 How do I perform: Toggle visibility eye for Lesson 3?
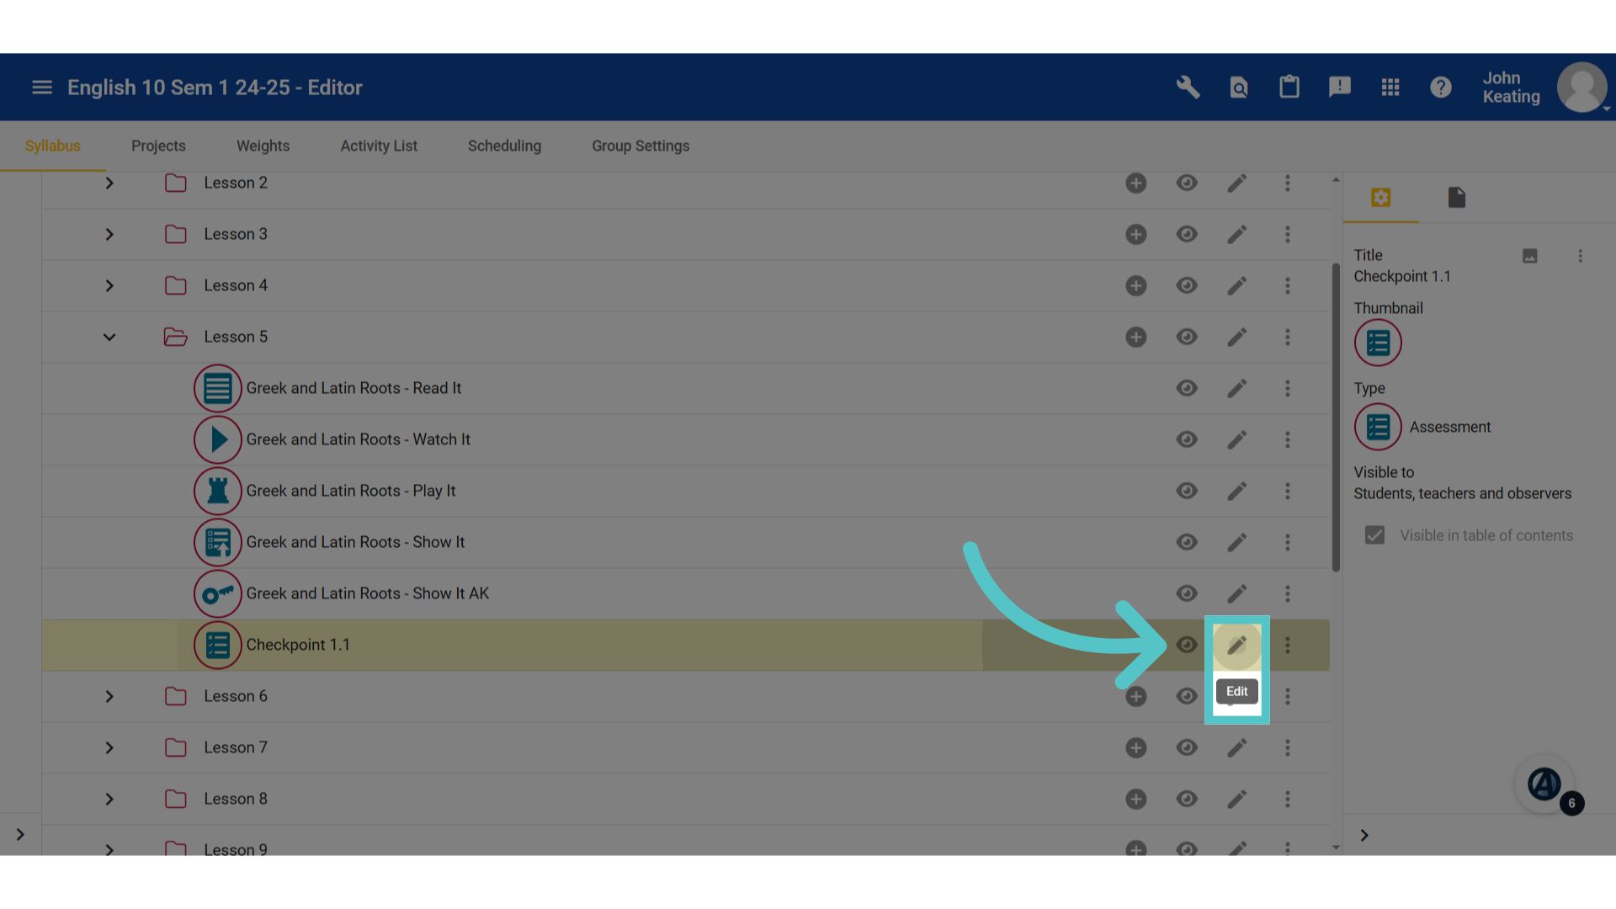[1187, 235]
